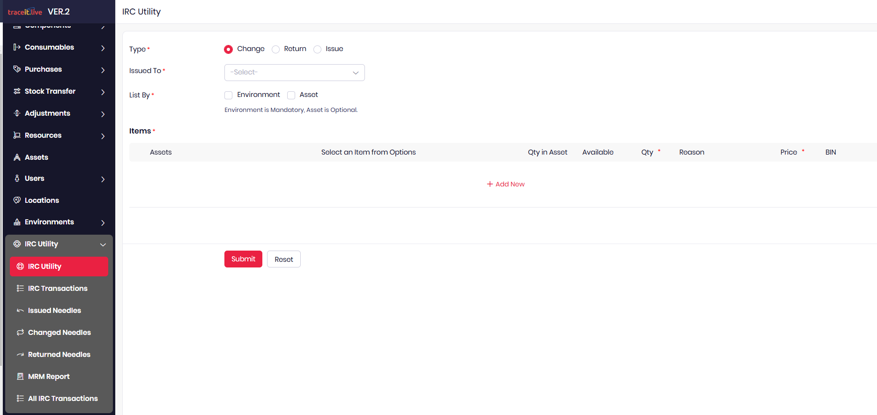Open the Issued To dropdown
The width and height of the screenshot is (877, 415).
294,73
